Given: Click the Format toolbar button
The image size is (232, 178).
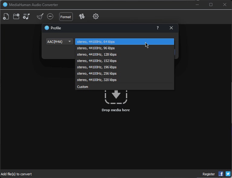Looking at the screenshot, I should [66, 17].
